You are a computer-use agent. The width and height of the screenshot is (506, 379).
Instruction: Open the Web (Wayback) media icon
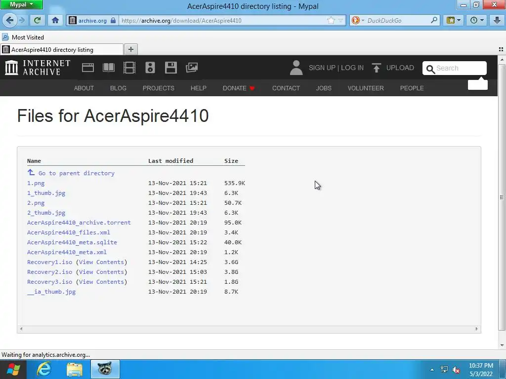(88, 68)
